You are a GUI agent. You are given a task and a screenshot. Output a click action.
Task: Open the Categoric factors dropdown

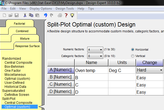tap(95, 56)
